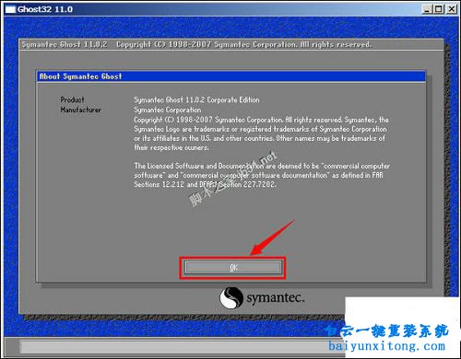This screenshot has width=461, height=359.
Task: Click the Symantec yin-yang logo icon
Action: [231, 297]
